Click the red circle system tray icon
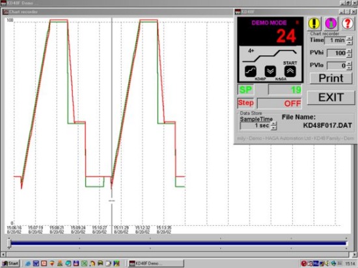The image size is (358, 268). [304, 263]
